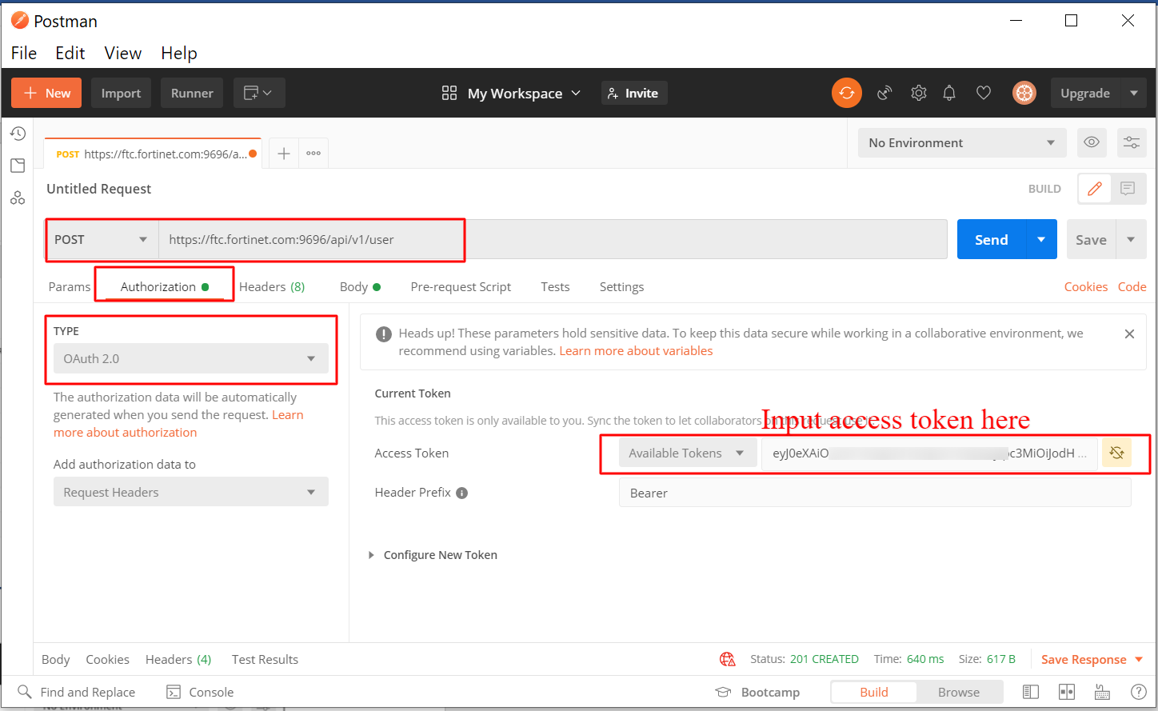
Task: Click the Header Prefix Bearer field
Action: point(875,493)
